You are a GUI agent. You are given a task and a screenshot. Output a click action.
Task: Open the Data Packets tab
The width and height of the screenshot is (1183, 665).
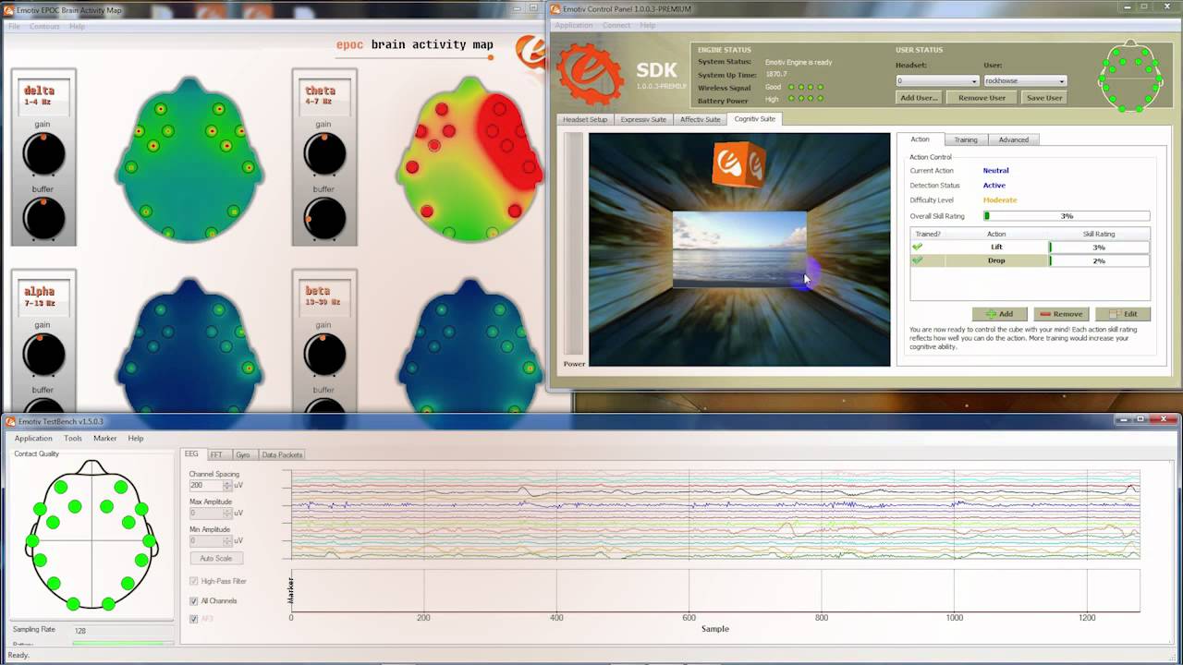(282, 454)
